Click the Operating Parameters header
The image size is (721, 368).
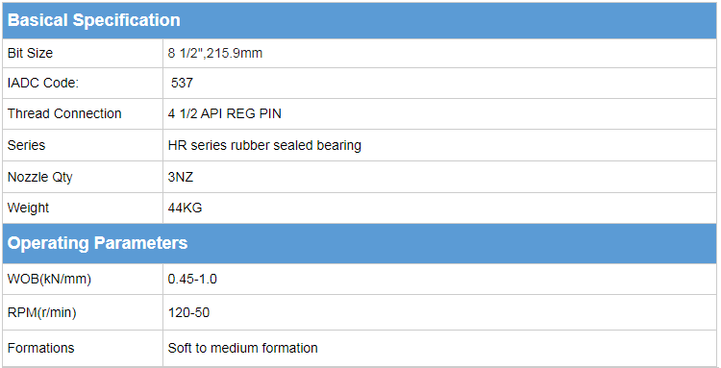(360, 243)
